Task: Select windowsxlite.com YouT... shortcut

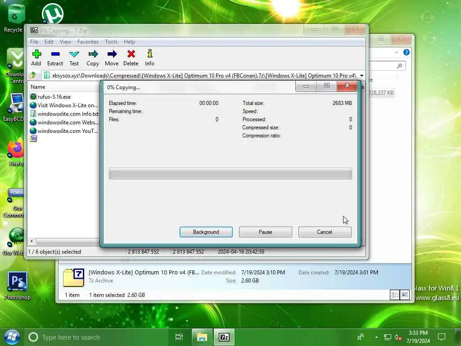Action: pyautogui.click(x=64, y=131)
